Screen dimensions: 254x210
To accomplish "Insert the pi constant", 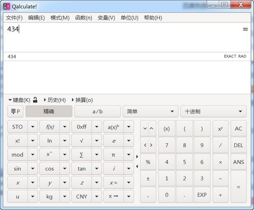I will (113, 155).
